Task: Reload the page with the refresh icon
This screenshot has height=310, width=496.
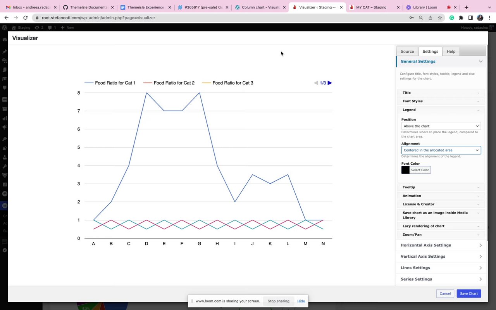Action: pyautogui.click(x=26, y=17)
